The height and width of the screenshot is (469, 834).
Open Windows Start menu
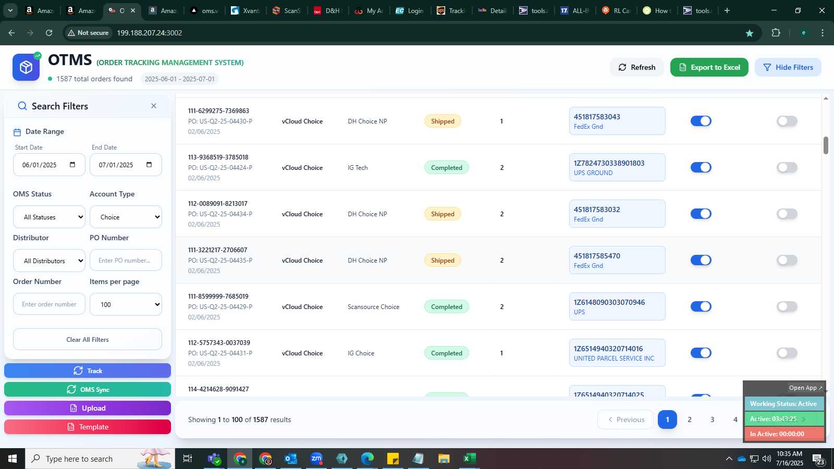(x=13, y=459)
